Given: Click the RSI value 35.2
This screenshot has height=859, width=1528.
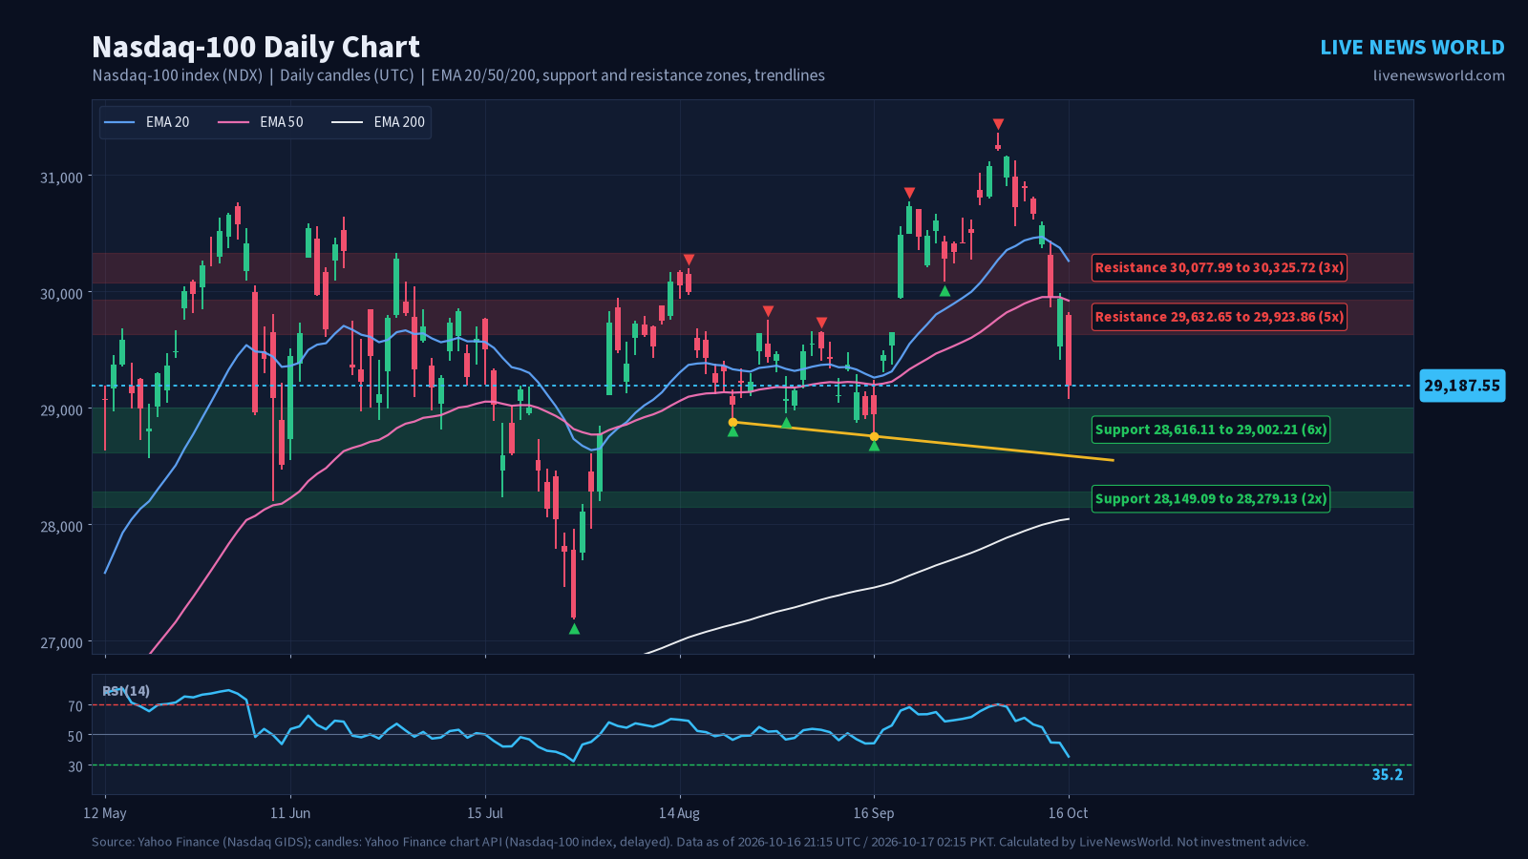Looking at the screenshot, I should point(1388,775).
